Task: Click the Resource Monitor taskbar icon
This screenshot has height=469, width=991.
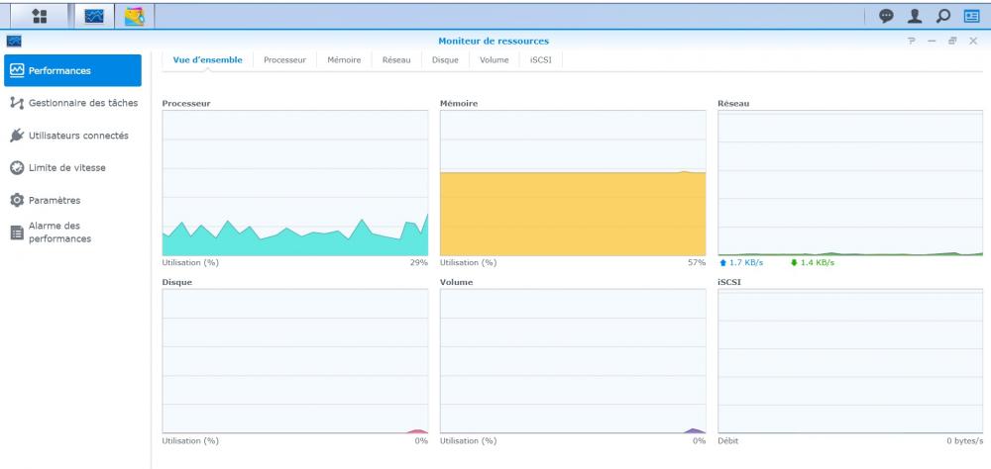Action: (x=94, y=17)
